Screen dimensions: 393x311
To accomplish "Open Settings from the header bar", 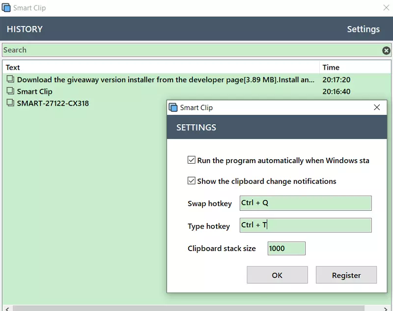I will click(x=363, y=29).
